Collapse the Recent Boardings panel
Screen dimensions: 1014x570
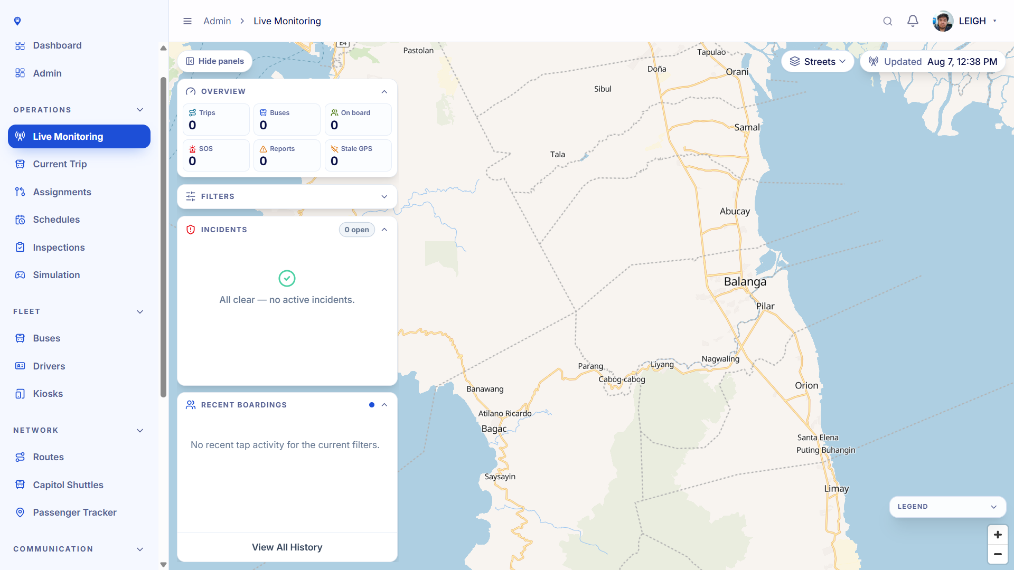coord(384,405)
